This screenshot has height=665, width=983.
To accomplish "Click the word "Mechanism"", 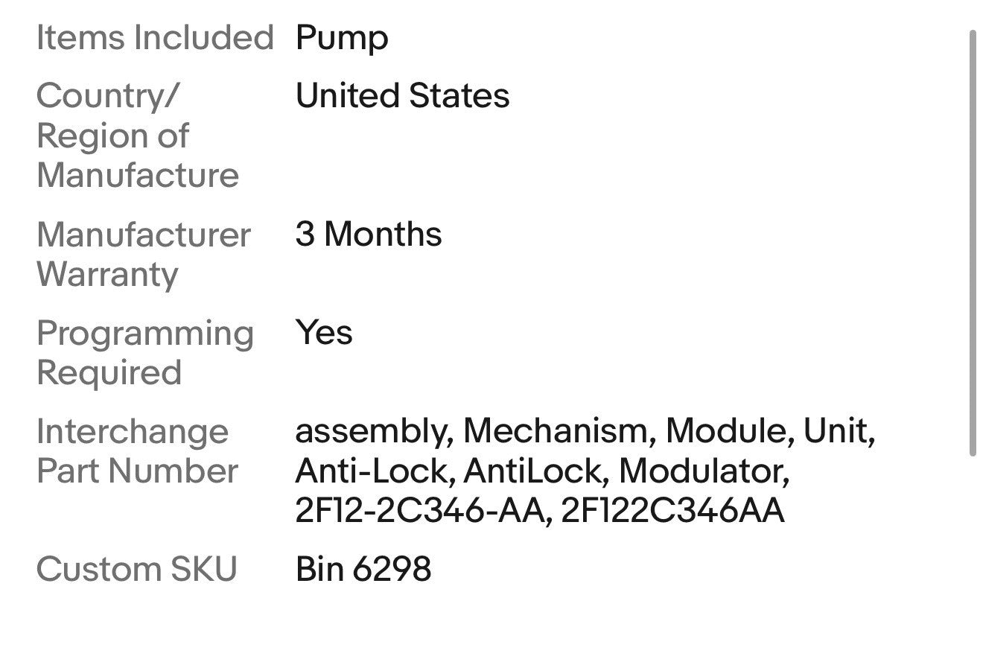I will [559, 431].
